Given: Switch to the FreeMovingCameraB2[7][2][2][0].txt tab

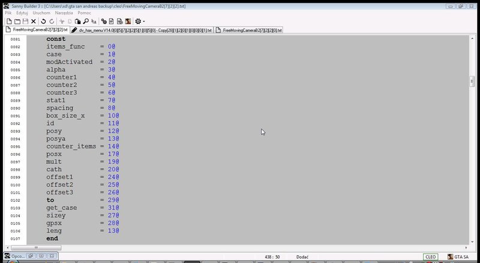Looking at the screenshot, I should click(248, 30).
